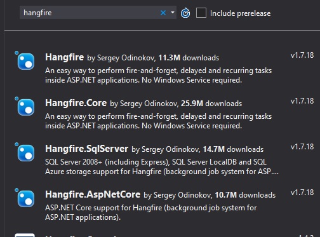Click the ASP.NET Core support description text

tap(150, 212)
